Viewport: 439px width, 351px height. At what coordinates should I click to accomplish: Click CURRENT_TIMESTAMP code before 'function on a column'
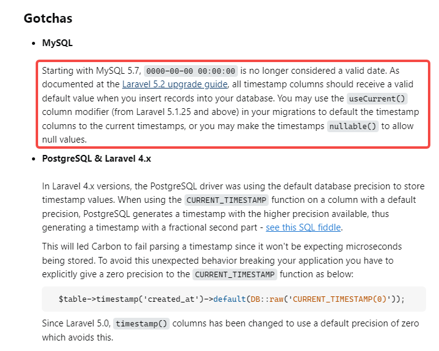[x=227, y=200]
